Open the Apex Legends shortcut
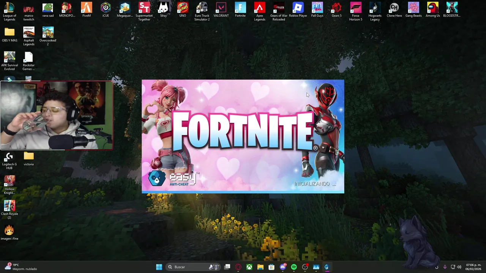Viewport: 486px width, 273px height. (259, 11)
